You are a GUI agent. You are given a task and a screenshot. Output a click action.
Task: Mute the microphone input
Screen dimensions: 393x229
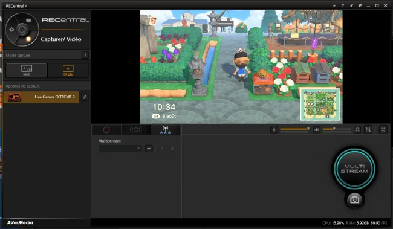point(274,129)
